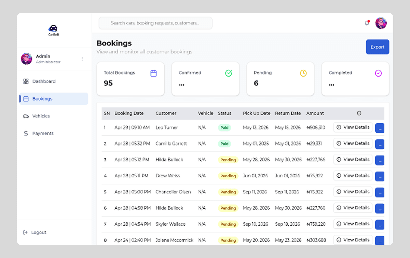Viewport: 410px width, 258px height.
Task: Click the Amount column header
Action: click(315, 113)
